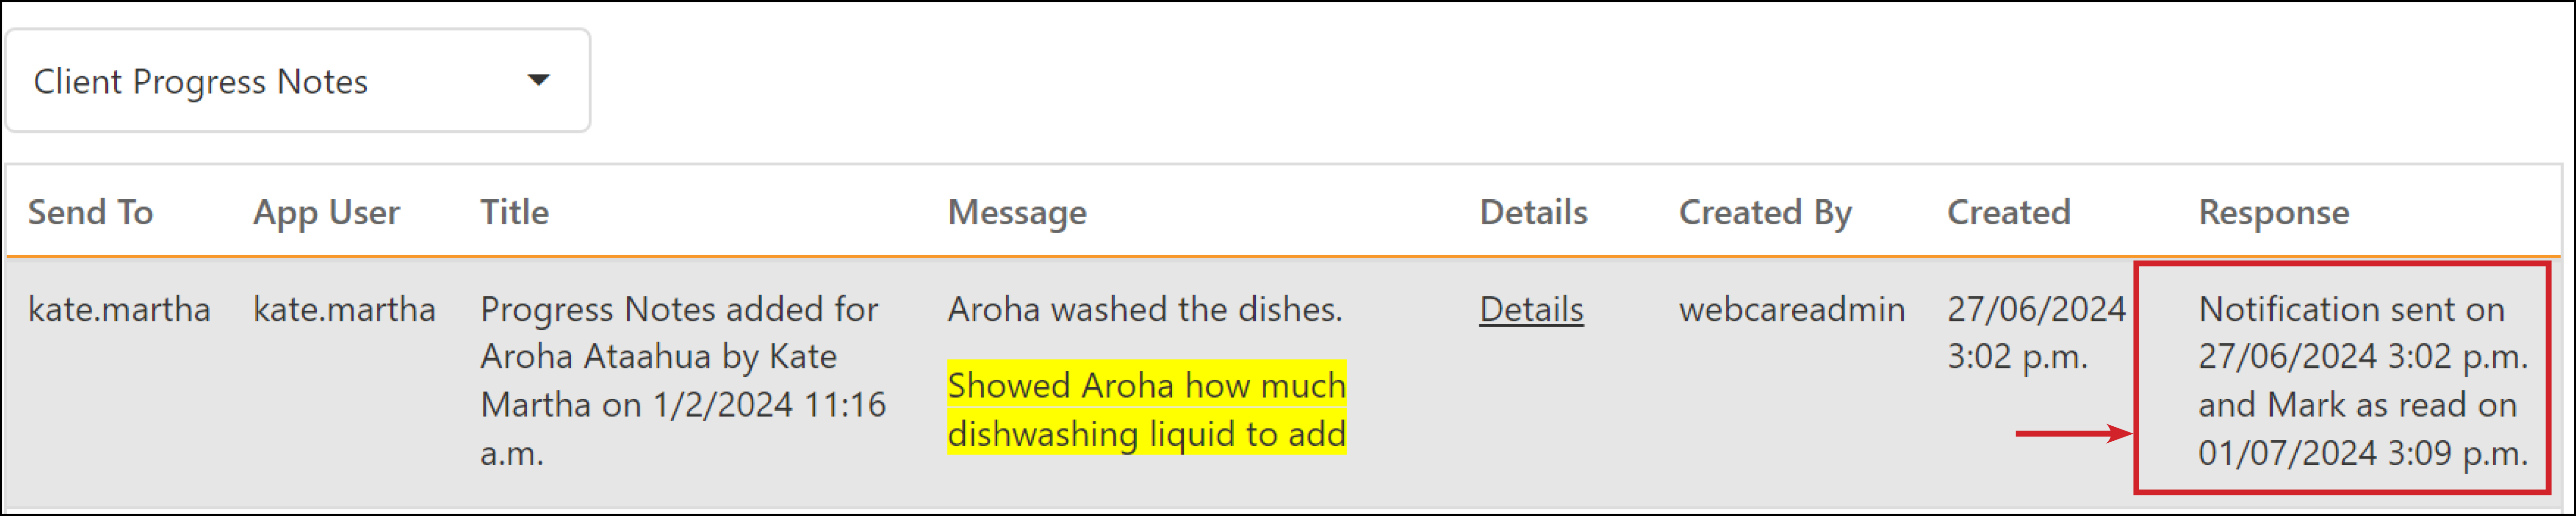Viewport: 2576px width, 516px height.
Task: Click the dropdown arrow caret icon
Action: 539,80
